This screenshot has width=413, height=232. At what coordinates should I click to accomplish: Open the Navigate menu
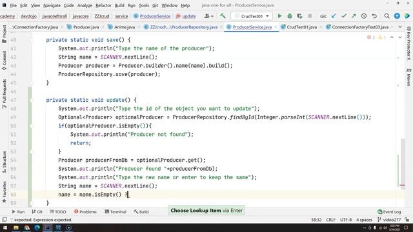[x=52, y=5]
